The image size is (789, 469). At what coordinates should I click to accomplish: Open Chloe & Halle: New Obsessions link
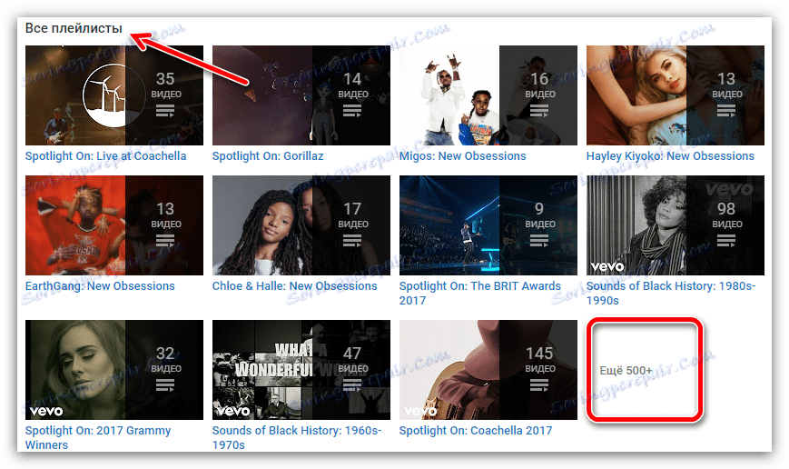(294, 286)
